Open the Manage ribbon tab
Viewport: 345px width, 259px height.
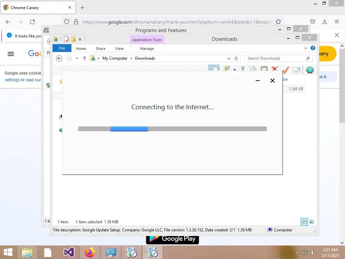147,49
